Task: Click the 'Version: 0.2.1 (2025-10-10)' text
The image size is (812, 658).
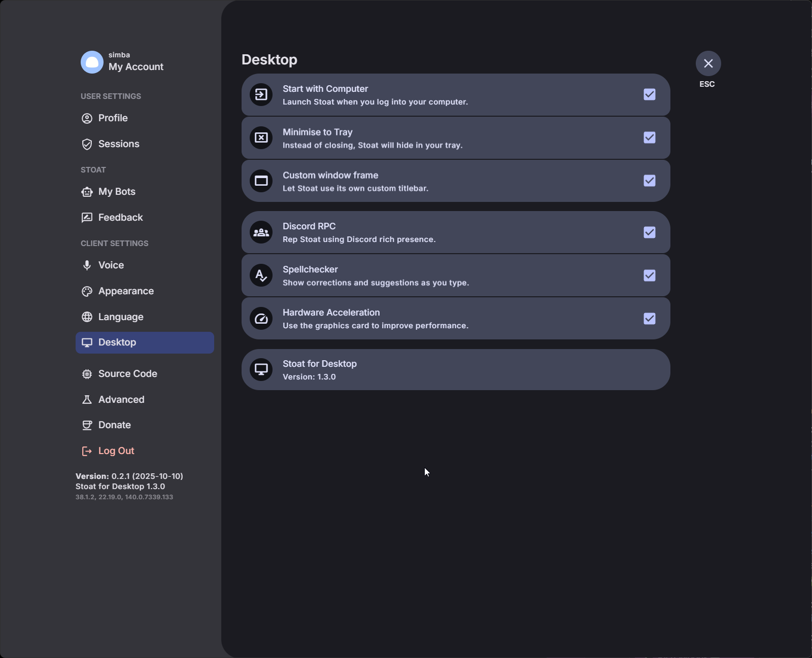Action: (x=129, y=476)
